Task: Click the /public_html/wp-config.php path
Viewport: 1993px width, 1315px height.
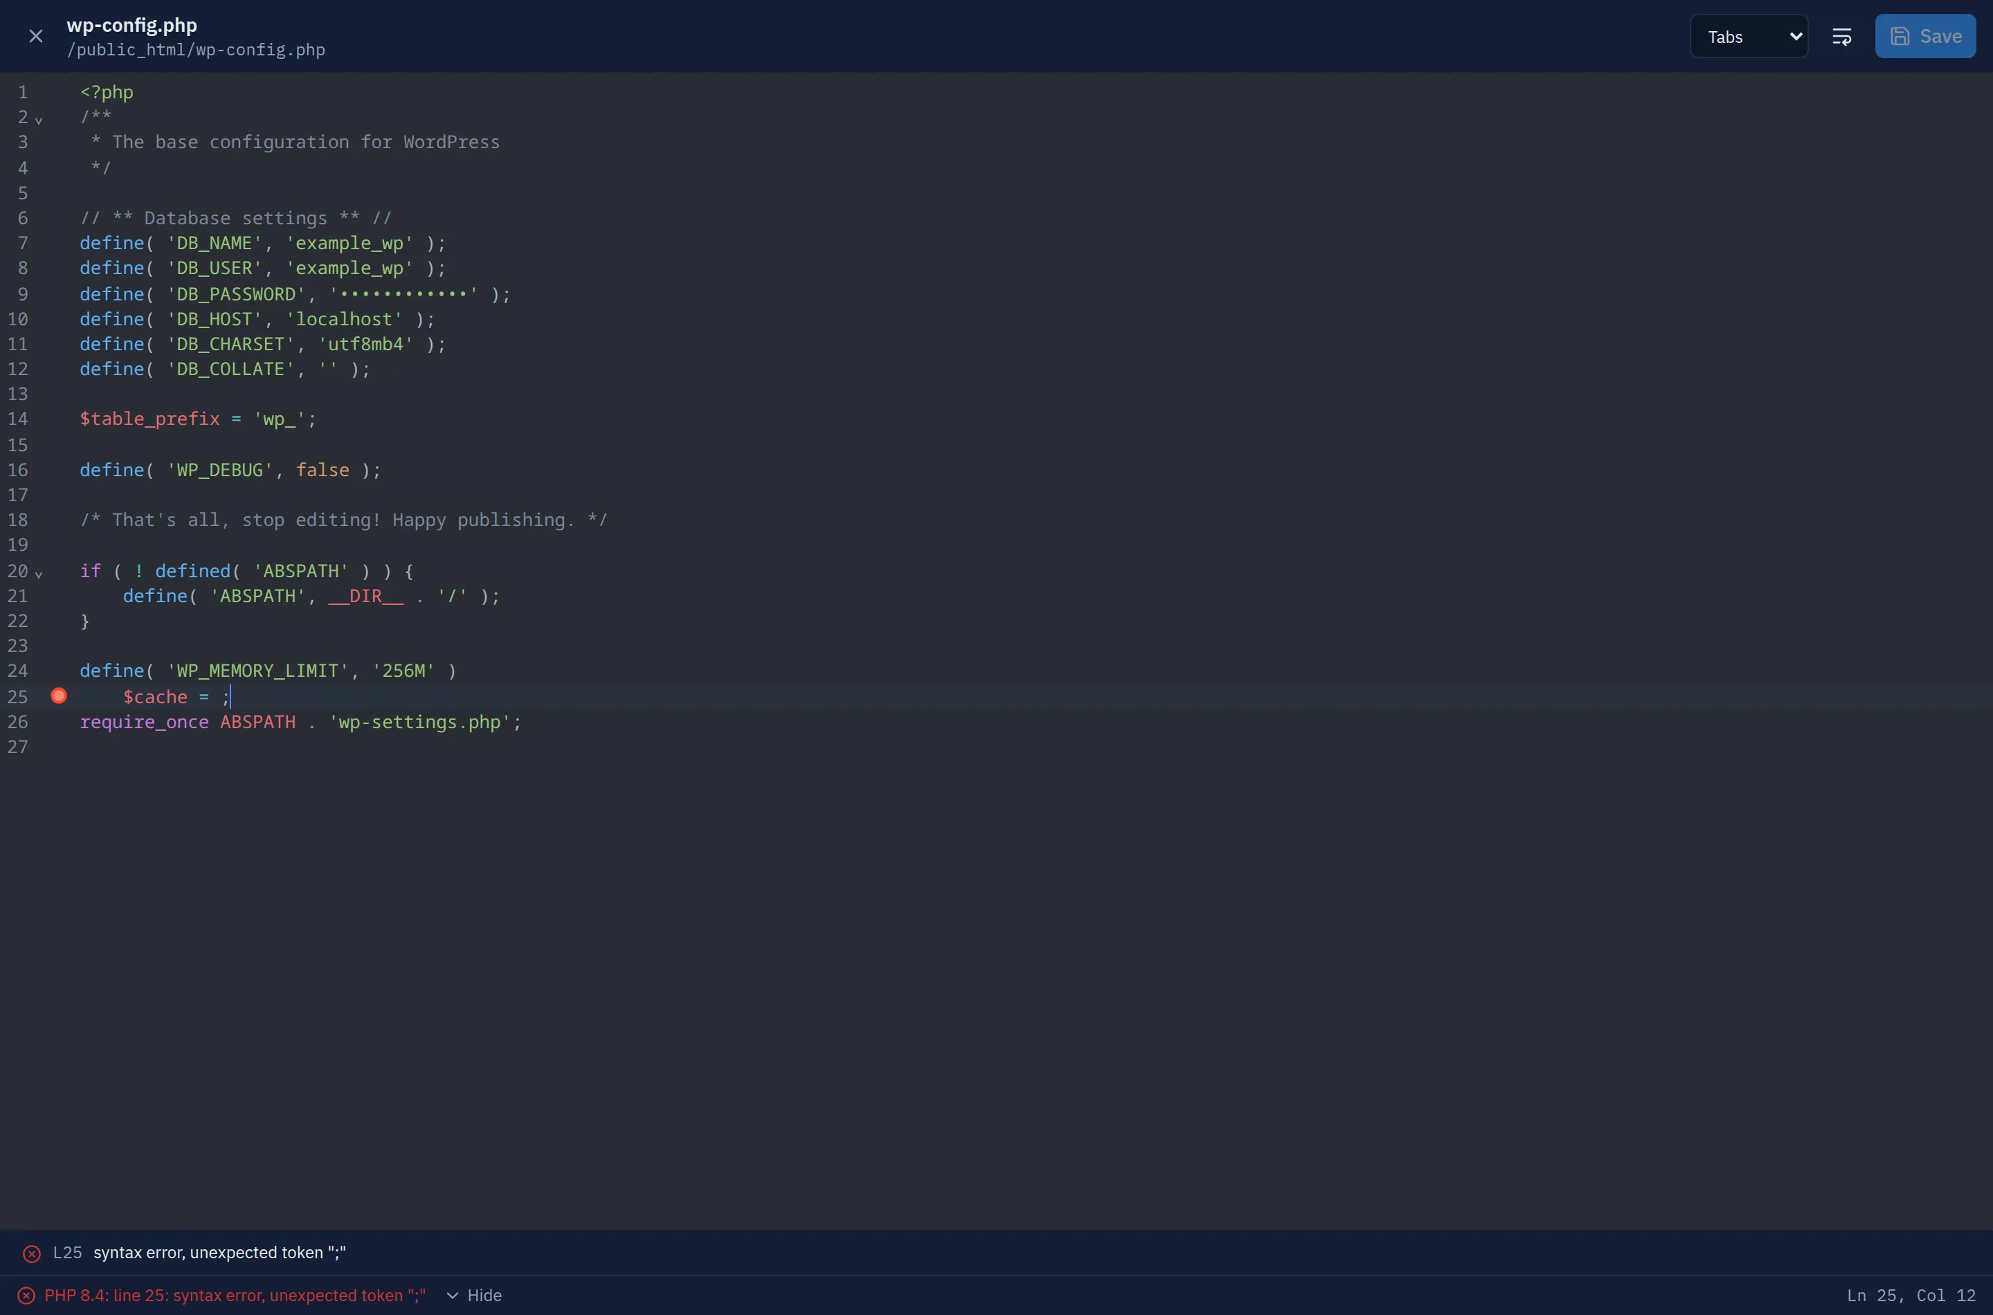Action: (197, 51)
